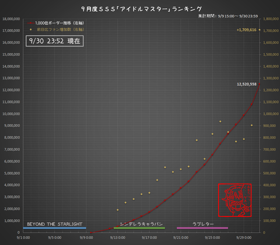
Task: Click the highest yellow diamond near 9/26
Action: (220, 122)
